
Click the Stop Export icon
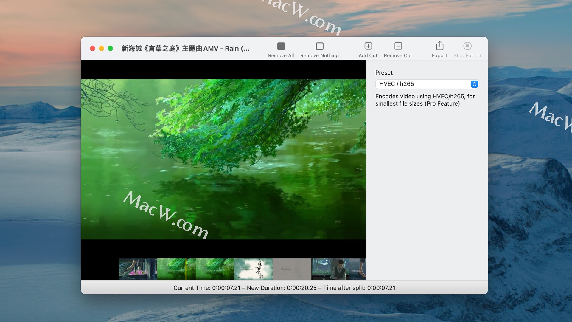[x=467, y=46]
